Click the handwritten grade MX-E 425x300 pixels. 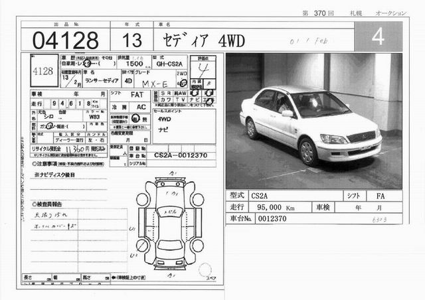(155, 84)
